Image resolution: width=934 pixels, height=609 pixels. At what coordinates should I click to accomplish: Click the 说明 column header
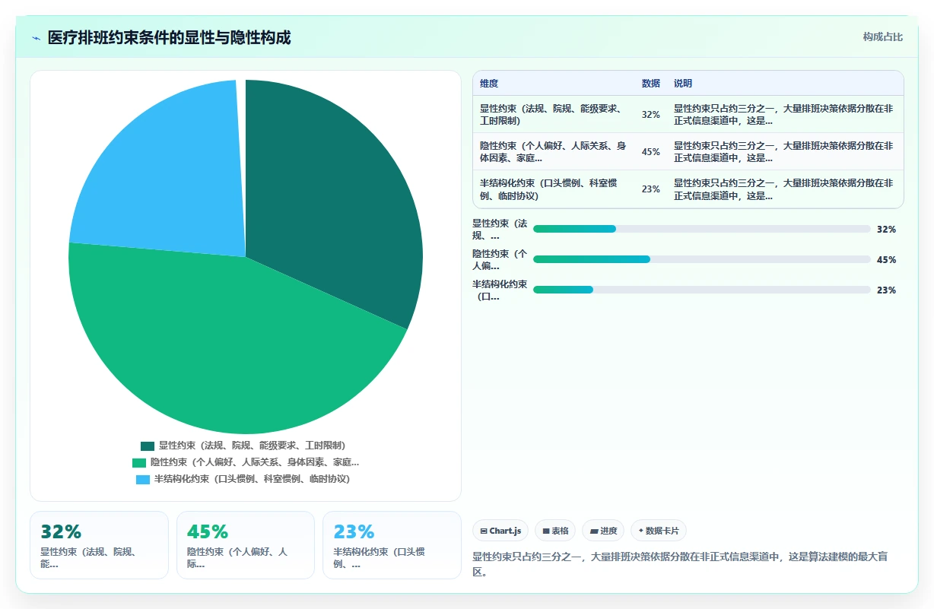pos(683,84)
